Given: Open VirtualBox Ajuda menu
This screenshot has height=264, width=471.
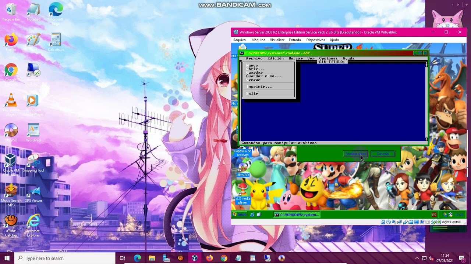Looking at the screenshot, I should tap(334, 40).
